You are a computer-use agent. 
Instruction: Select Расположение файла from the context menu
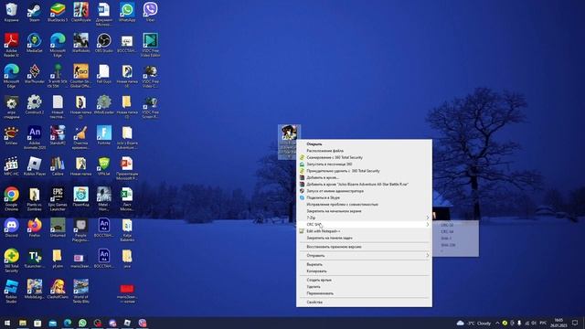325,151
